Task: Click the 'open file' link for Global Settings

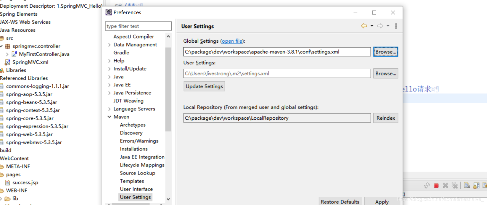Action: (232, 41)
